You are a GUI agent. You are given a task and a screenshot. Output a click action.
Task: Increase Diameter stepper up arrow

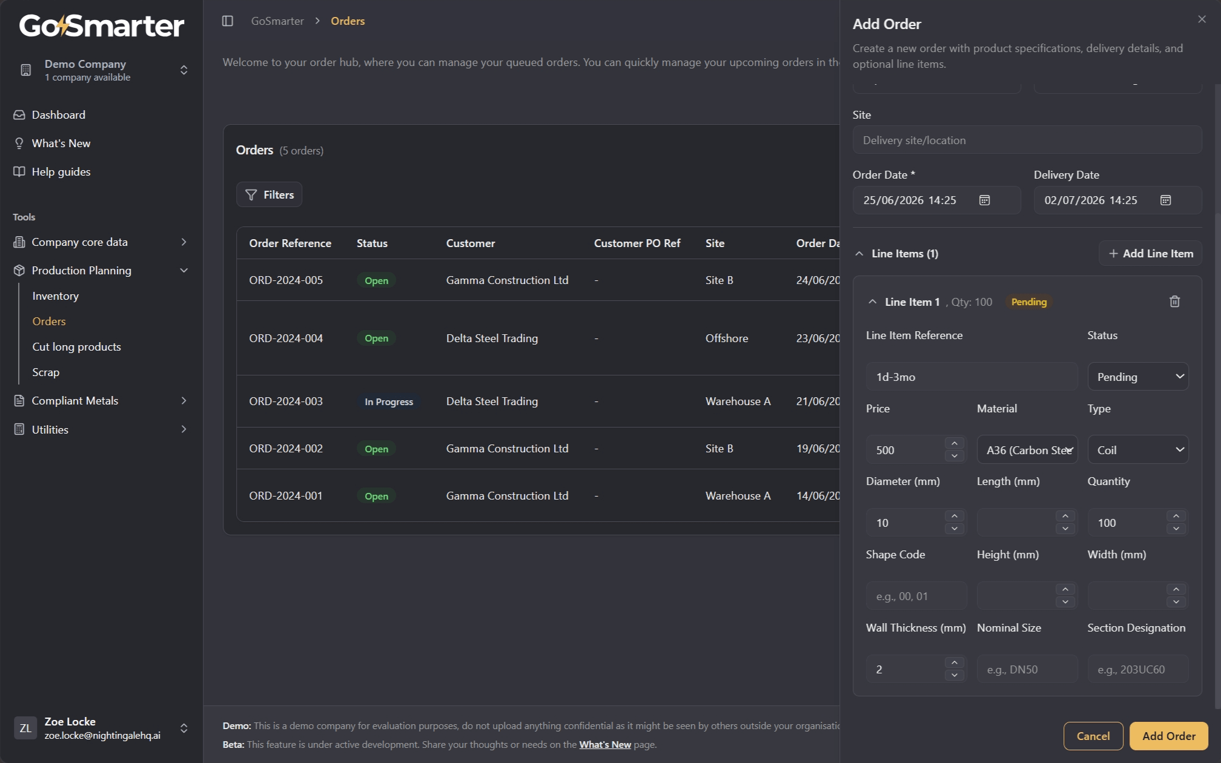click(x=955, y=517)
